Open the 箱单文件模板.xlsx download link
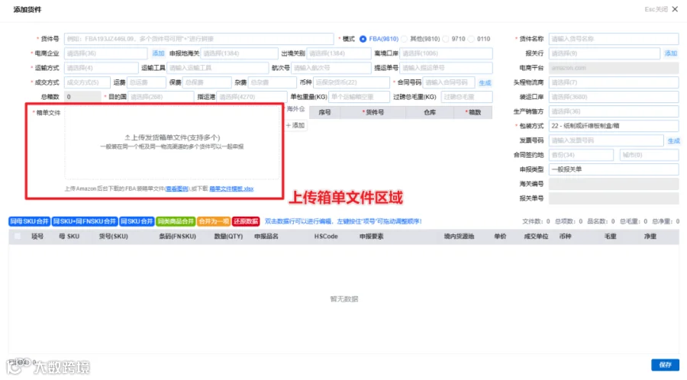 click(231, 188)
